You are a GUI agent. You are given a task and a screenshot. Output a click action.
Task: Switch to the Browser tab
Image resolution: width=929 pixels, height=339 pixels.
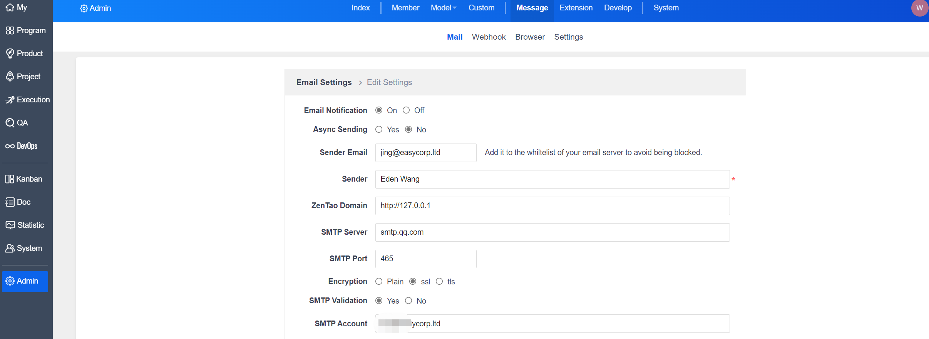[x=530, y=37]
